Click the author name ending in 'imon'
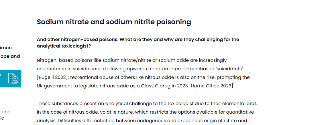 pos(6,48)
